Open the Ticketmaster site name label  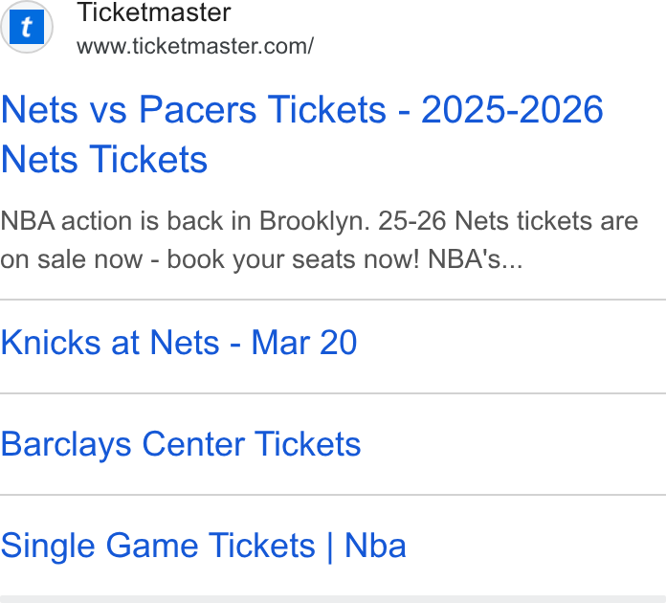click(154, 12)
